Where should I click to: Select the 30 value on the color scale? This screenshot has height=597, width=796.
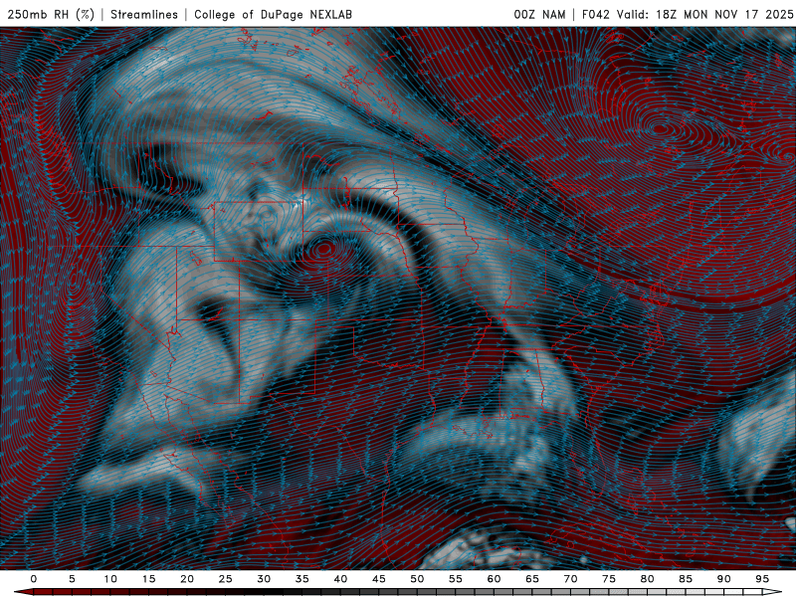(x=264, y=579)
